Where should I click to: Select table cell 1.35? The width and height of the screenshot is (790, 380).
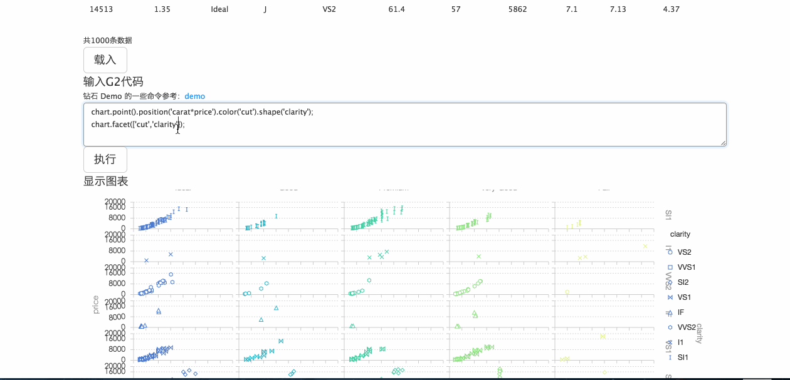coord(162,9)
